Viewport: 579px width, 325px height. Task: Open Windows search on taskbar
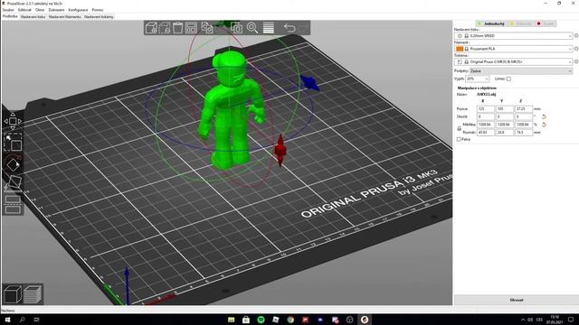click(22, 320)
